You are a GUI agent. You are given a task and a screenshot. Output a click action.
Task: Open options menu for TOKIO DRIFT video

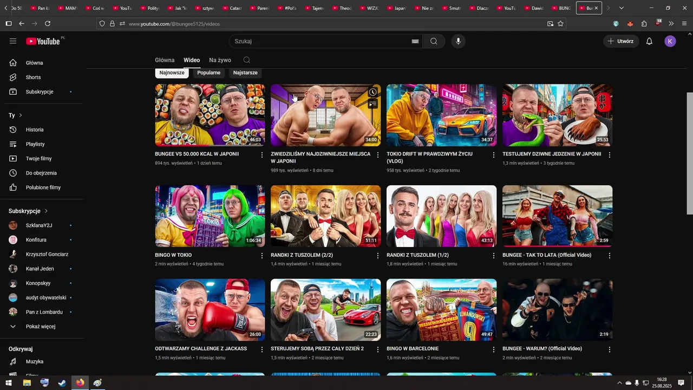coord(493,155)
